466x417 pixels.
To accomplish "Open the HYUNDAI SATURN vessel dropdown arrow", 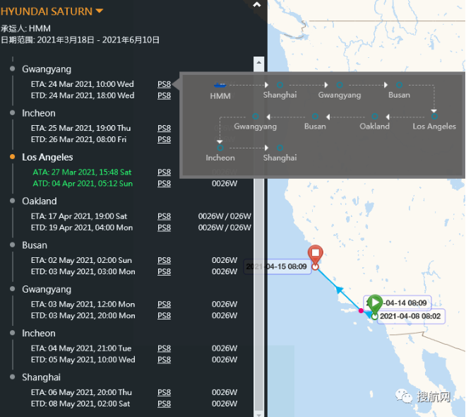I will (x=100, y=11).
